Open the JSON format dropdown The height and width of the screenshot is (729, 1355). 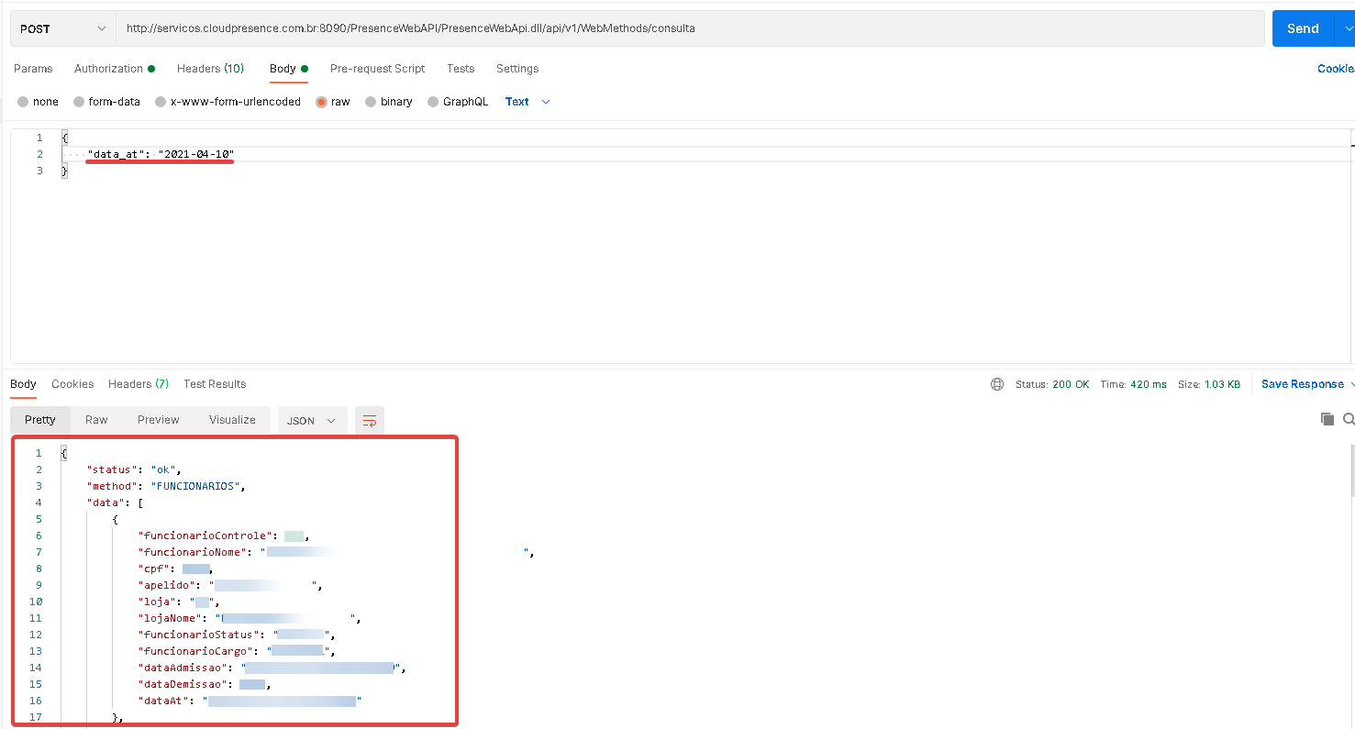(x=313, y=421)
